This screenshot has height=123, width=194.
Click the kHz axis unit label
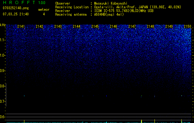point(3,25)
